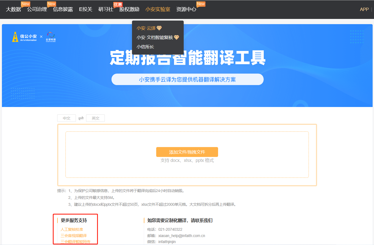The width and height of the screenshot is (374, 245).
Task: Click the 添加文件/拖拽文件 button
Action: tap(187, 152)
